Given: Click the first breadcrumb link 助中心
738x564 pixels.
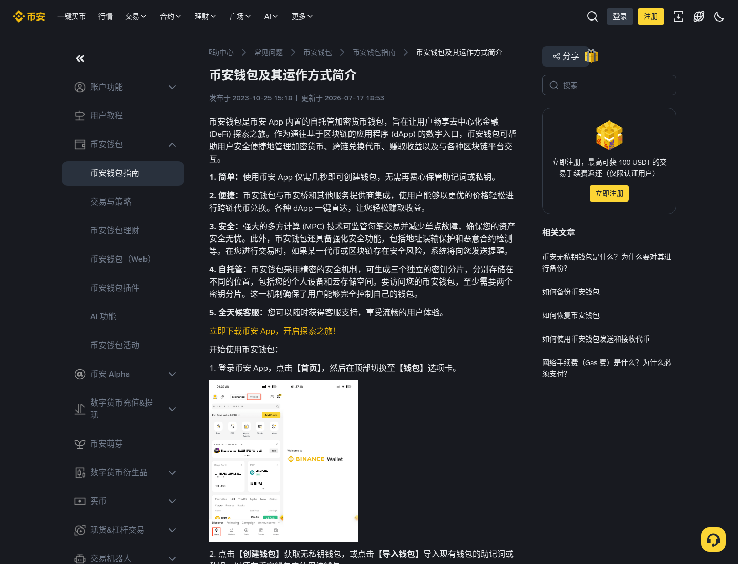Looking at the screenshot, I should (x=221, y=52).
